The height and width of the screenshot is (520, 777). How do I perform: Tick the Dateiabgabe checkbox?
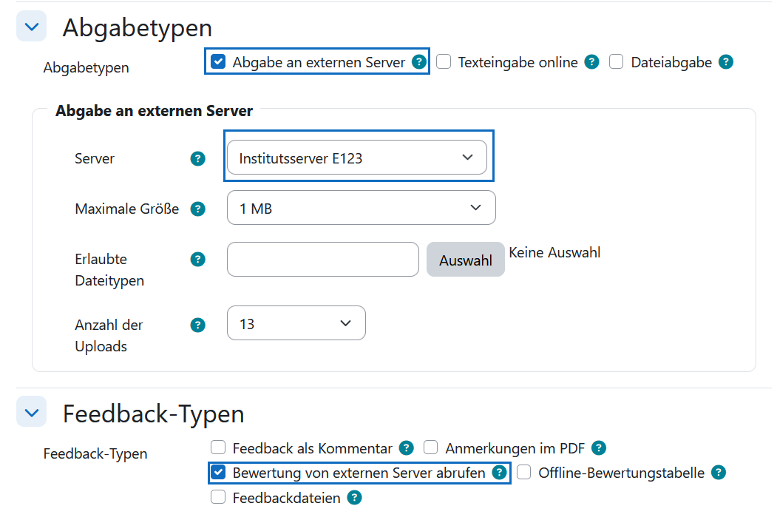point(617,62)
